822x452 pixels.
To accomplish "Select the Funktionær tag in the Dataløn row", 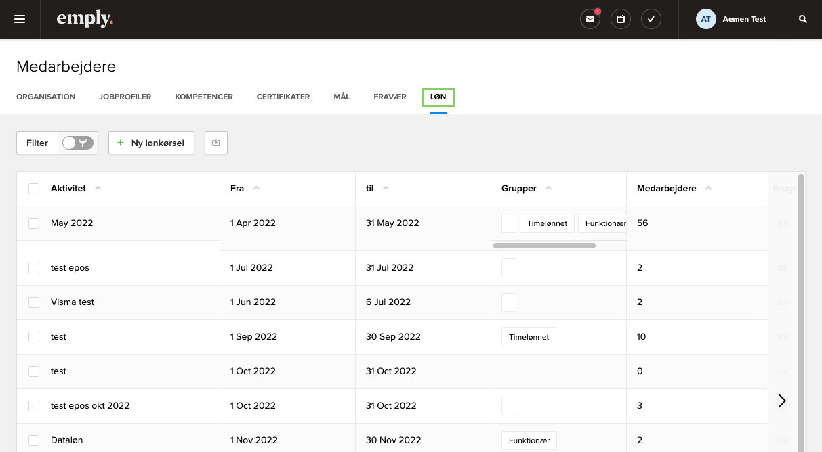I will [529, 440].
